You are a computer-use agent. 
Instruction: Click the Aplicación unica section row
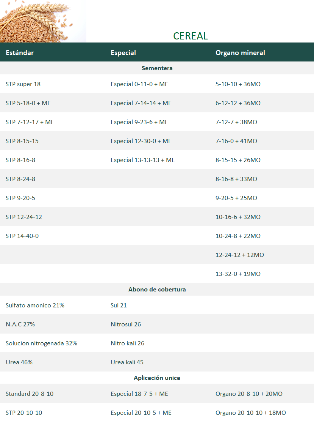click(157, 378)
